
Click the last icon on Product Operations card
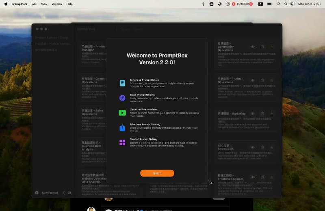tap(272, 81)
